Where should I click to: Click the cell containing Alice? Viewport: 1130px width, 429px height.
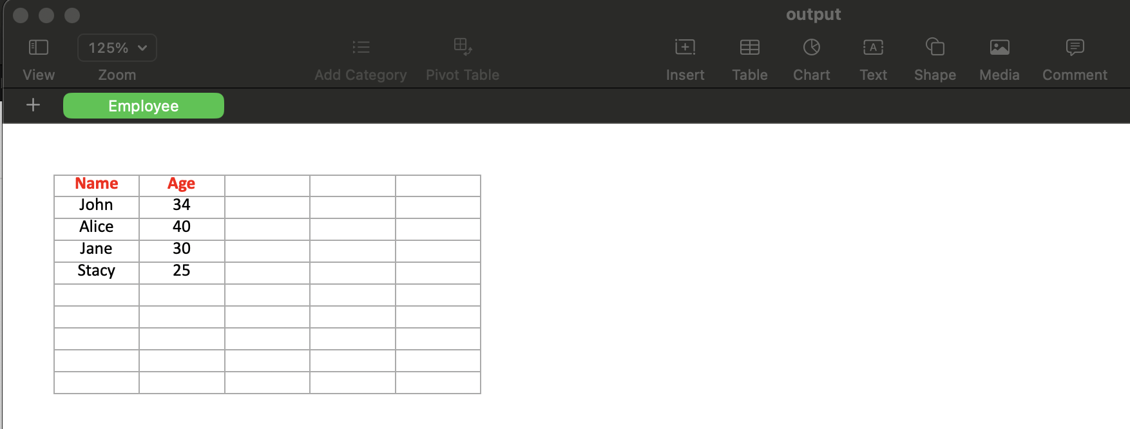point(97,227)
